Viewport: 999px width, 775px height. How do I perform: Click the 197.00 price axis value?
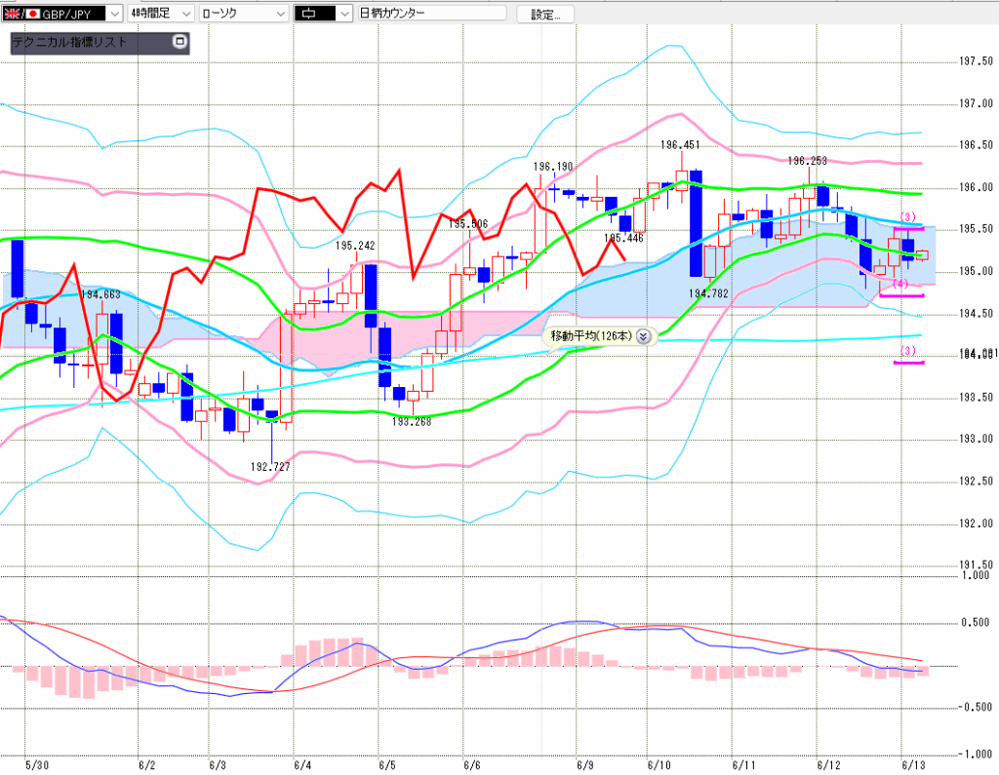click(976, 103)
